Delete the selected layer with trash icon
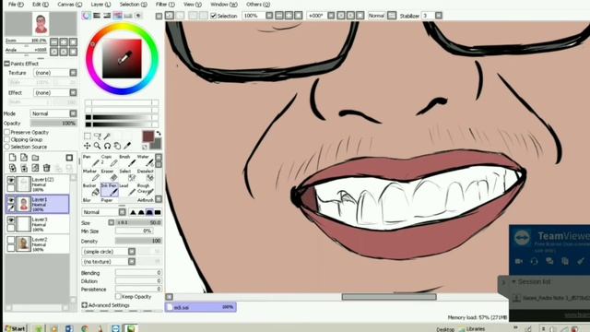 coord(47,168)
